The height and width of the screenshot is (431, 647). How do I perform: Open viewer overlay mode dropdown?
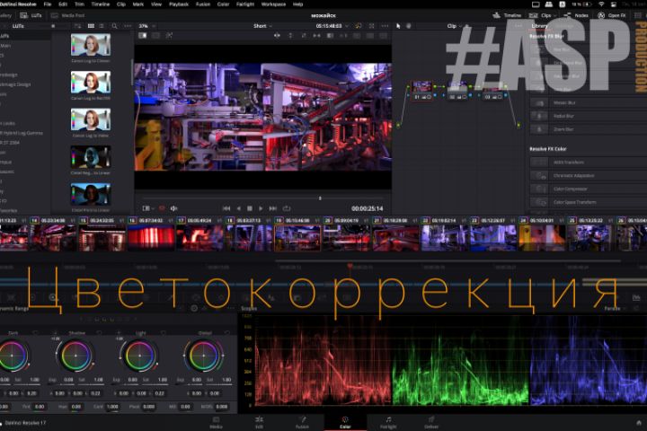pyautogui.click(x=147, y=208)
